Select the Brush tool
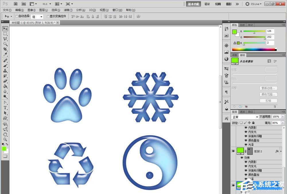The width and height of the screenshot is (287, 194). (x=5, y=66)
